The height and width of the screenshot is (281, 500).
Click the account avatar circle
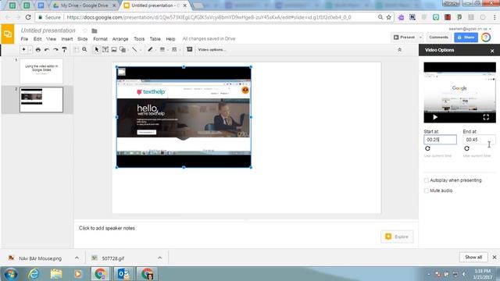coord(486,37)
